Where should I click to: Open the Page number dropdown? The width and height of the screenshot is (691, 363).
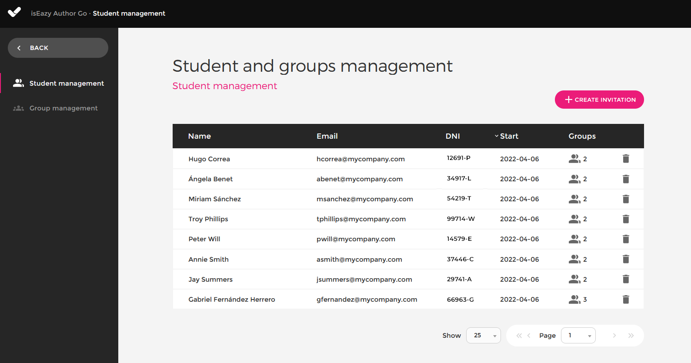tap(578, 336)
